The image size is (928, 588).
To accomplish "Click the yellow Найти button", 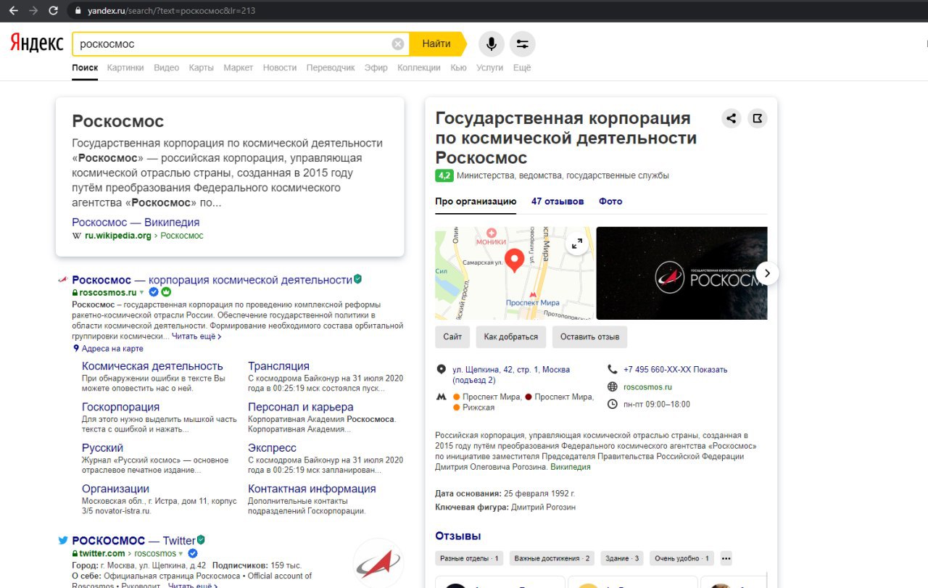I will (x=436, y=44).
